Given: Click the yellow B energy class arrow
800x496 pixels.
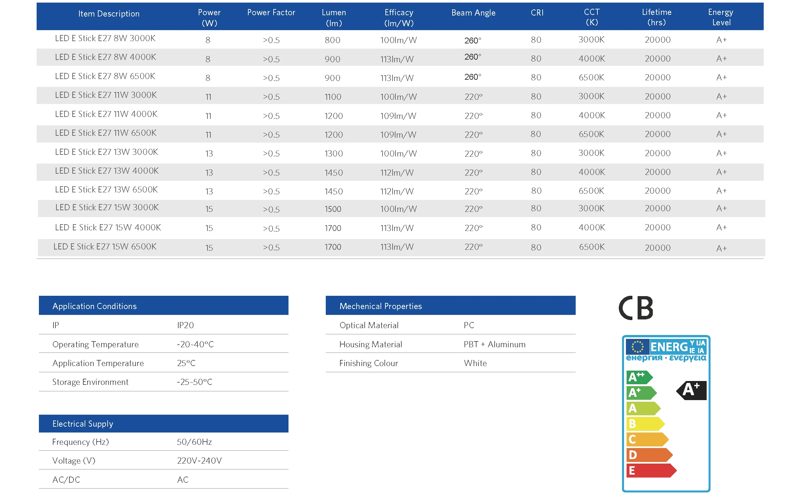Looking at the screenshot, I should 645,423.
